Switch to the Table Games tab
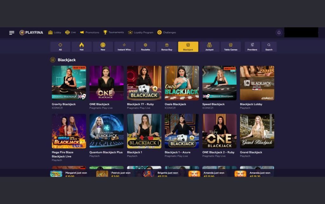 click(231, 47)
